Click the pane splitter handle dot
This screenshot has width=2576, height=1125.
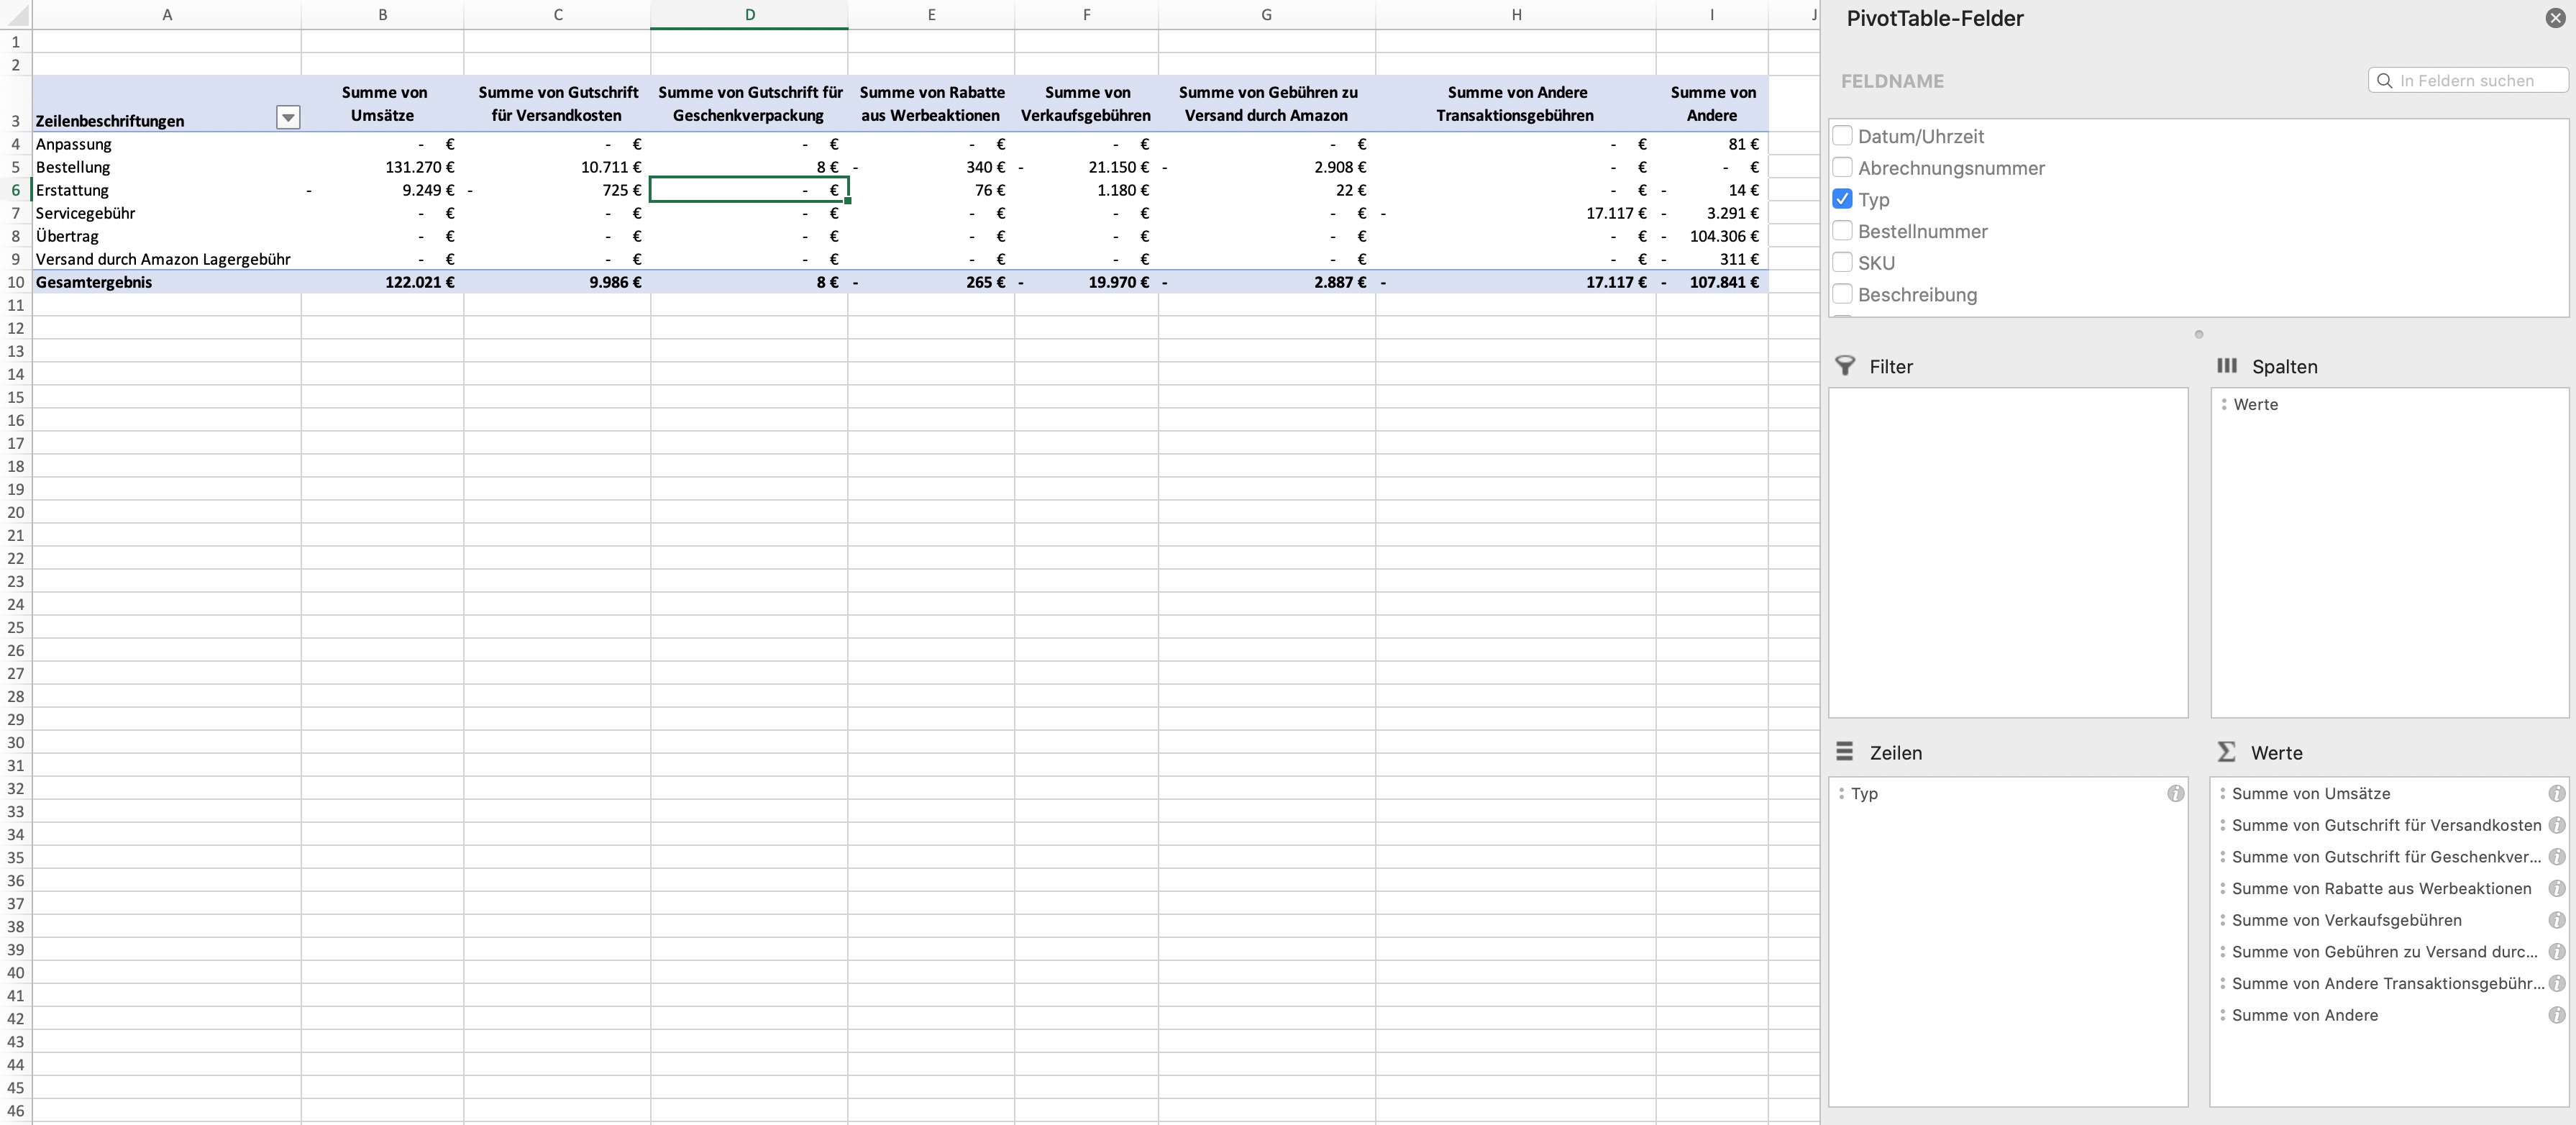pyautogui.click(x=2198, y=334)
